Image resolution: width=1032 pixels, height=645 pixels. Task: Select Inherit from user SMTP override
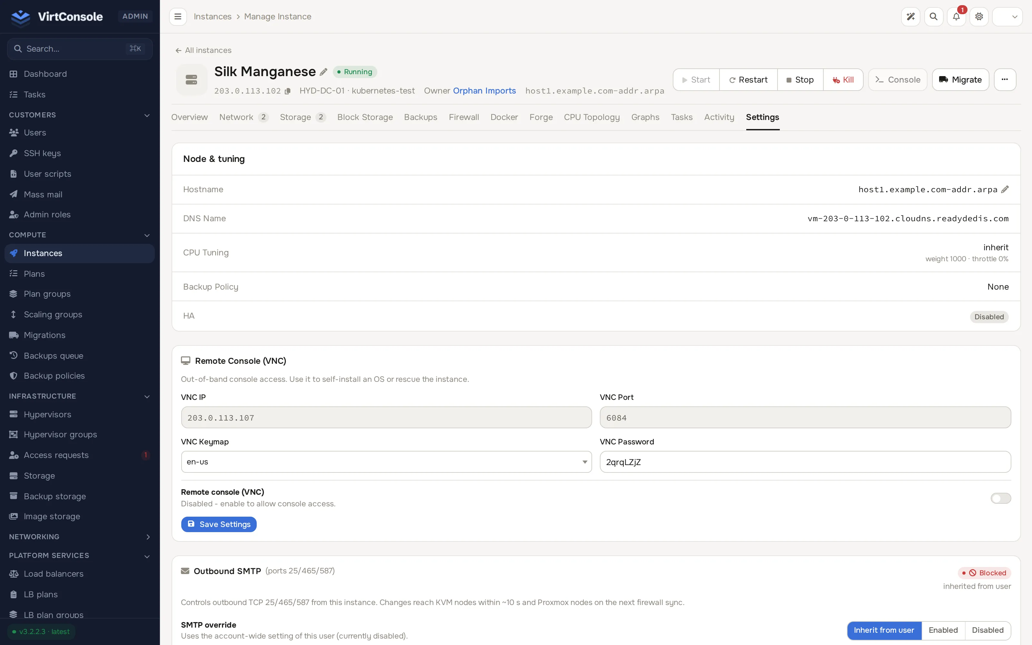tap(884, 630)
